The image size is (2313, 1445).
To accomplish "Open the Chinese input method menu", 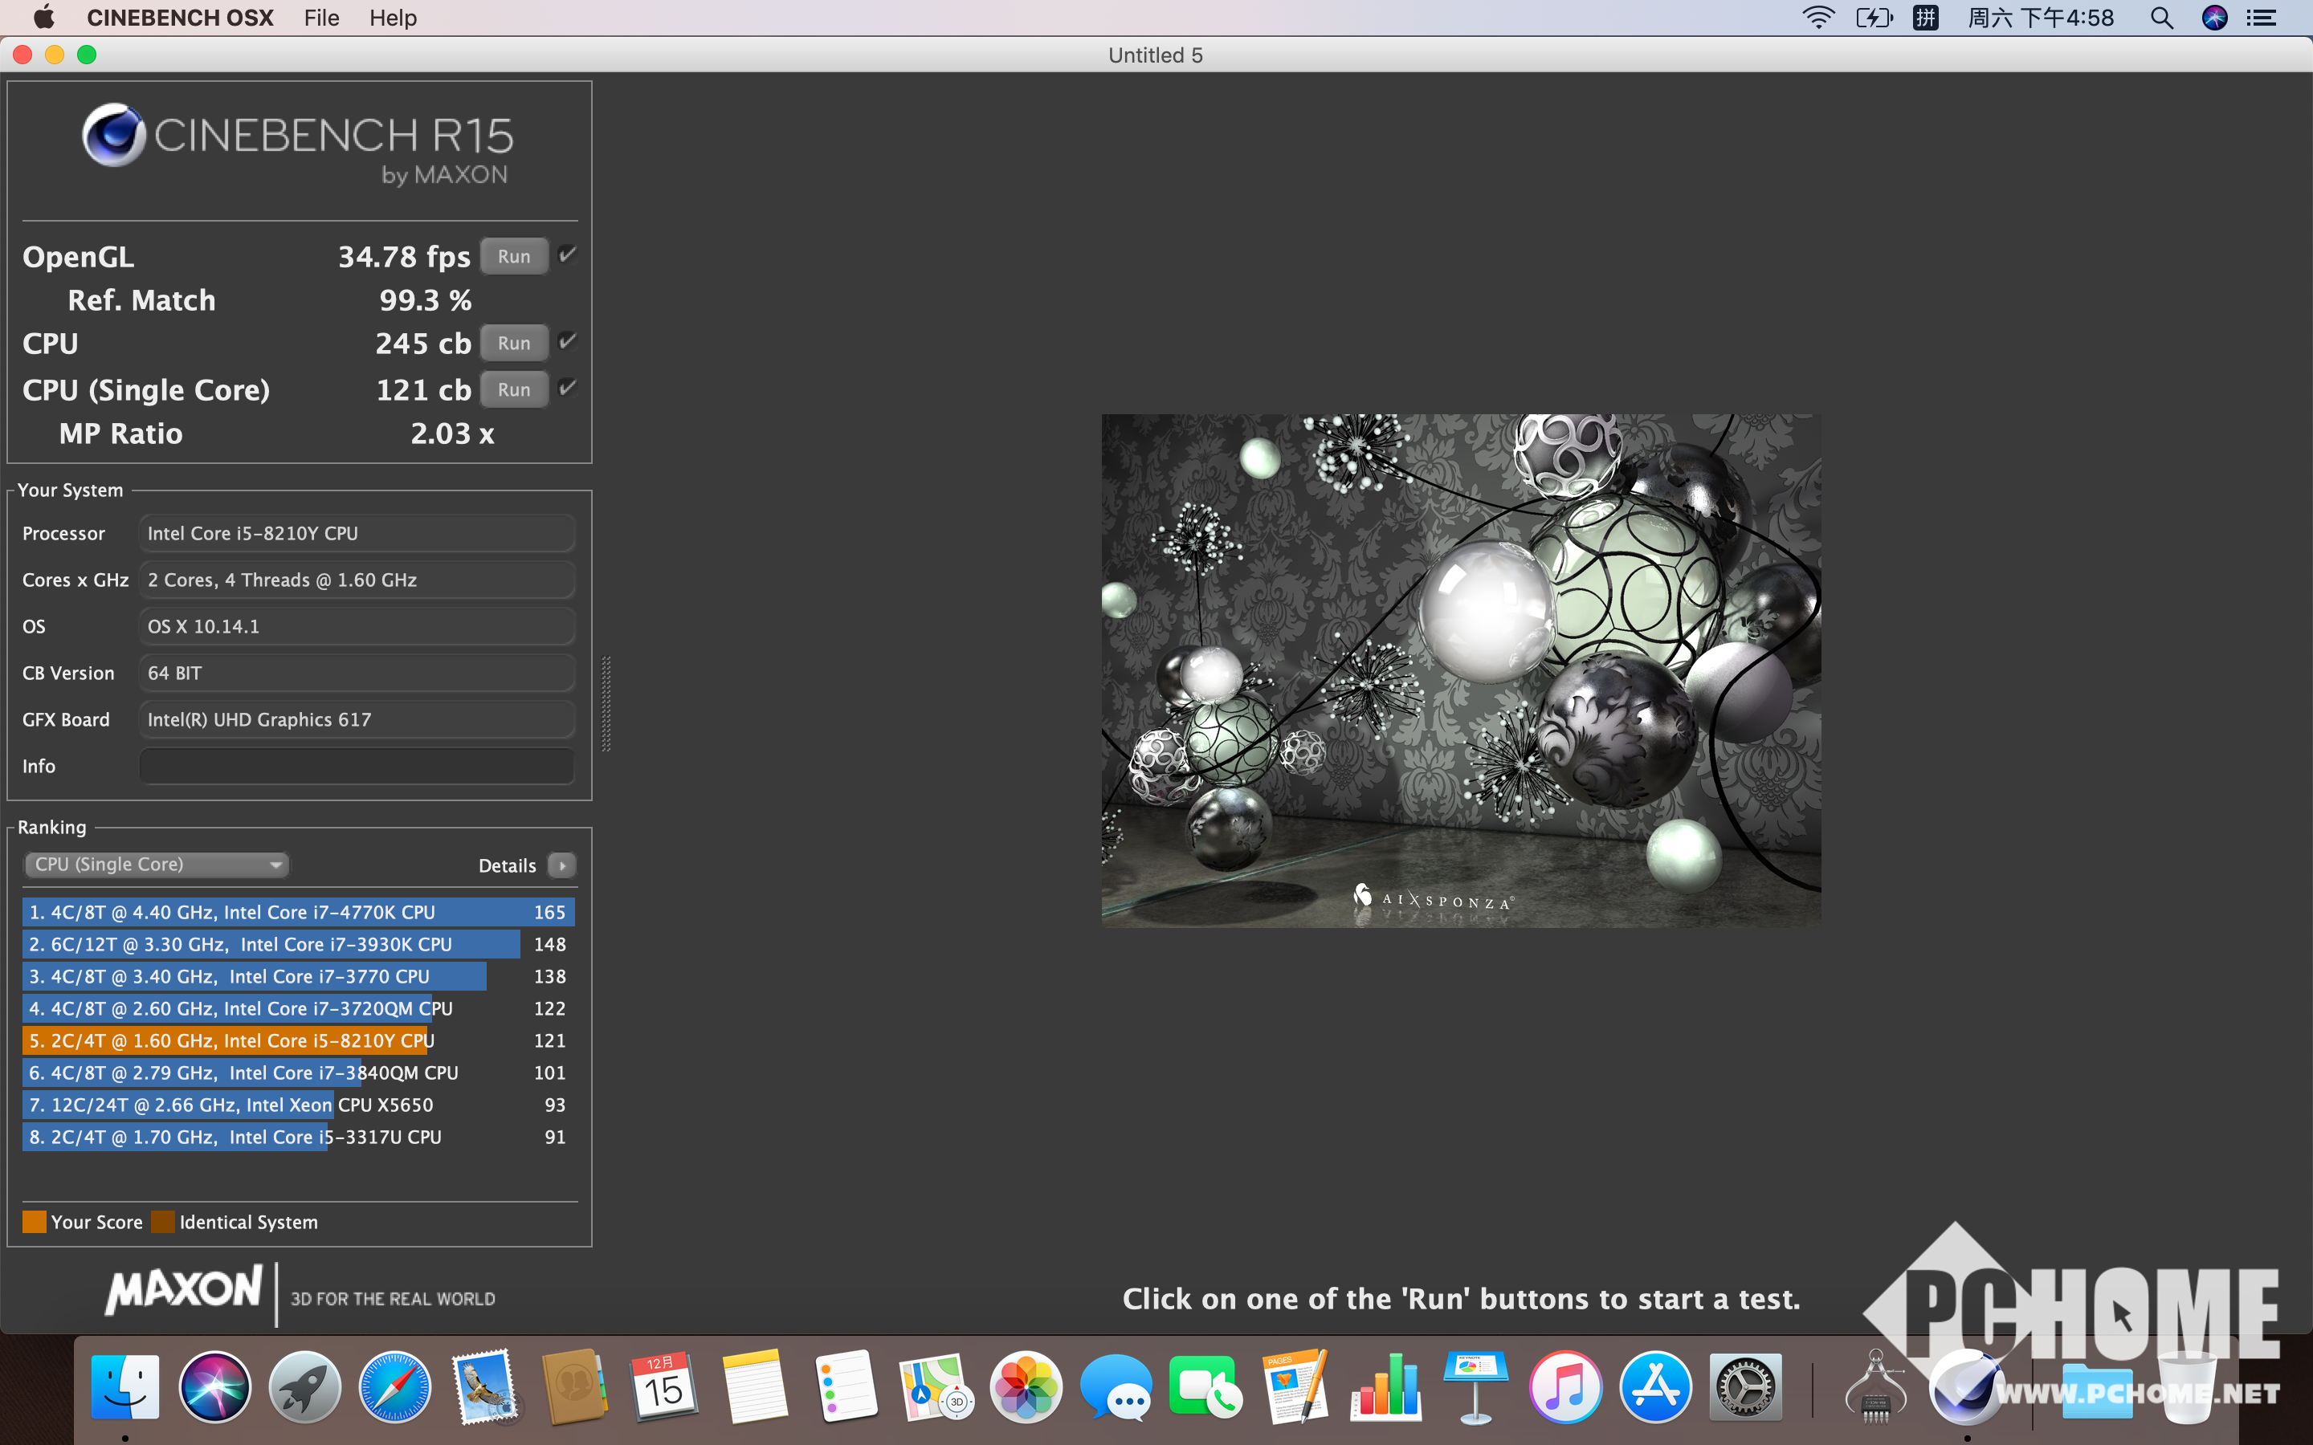I will click(x=1926, y=17).
